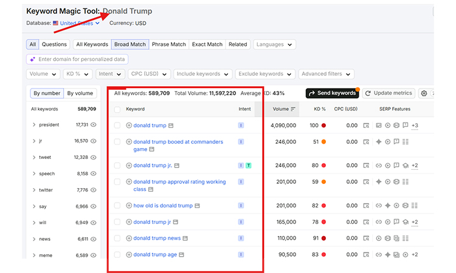Open SERP snapshot icon next to 'donald trump jr.'
Screen dimensions: 456x273
pyautogui.click(x=177, y=166)
